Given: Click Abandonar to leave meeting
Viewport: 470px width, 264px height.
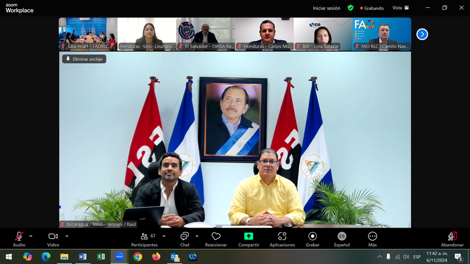Looking at the screenshot, I should [452, 239].
